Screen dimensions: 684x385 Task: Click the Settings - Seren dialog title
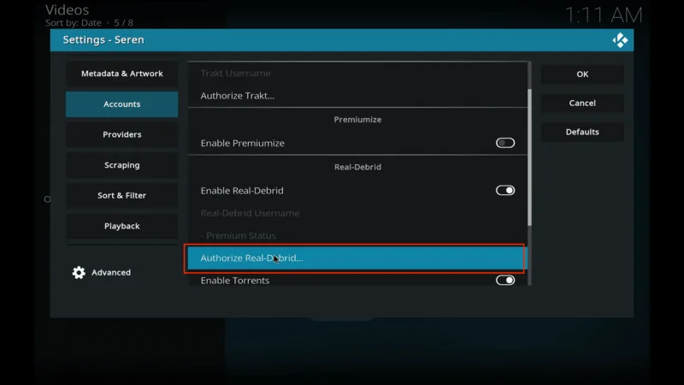coord(103,39)
